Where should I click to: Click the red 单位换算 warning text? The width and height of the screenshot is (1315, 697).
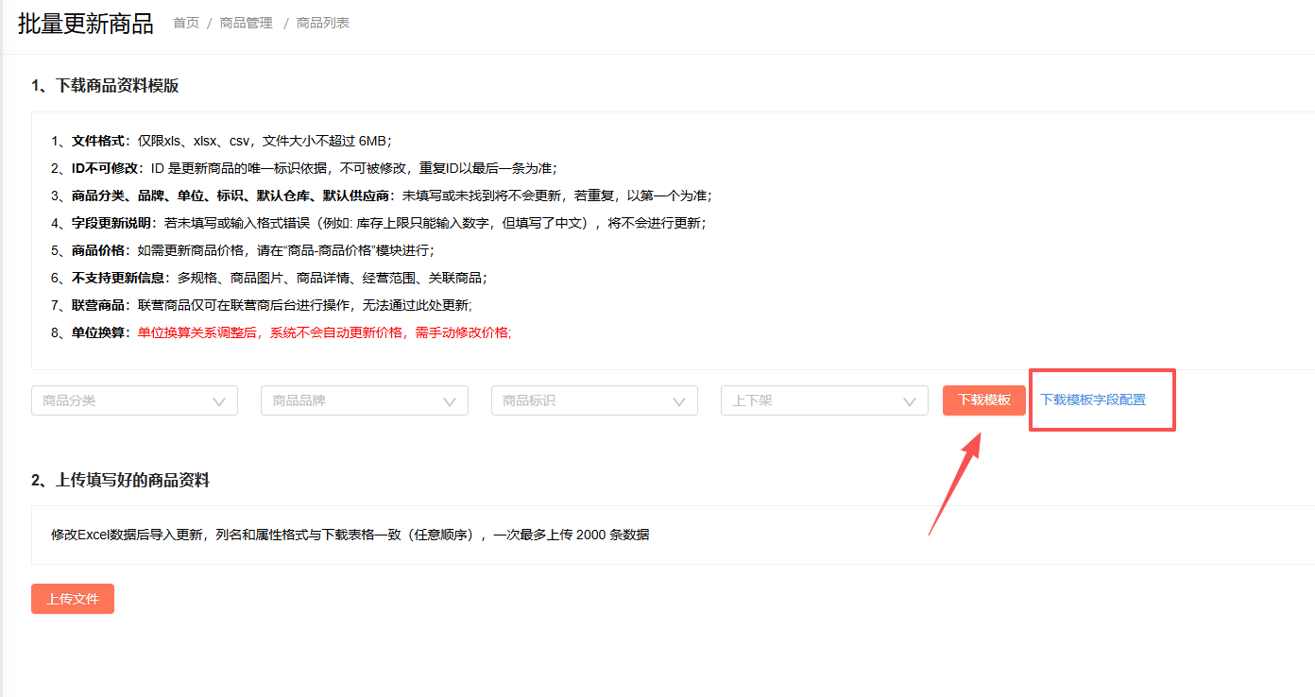coord(324,332)
